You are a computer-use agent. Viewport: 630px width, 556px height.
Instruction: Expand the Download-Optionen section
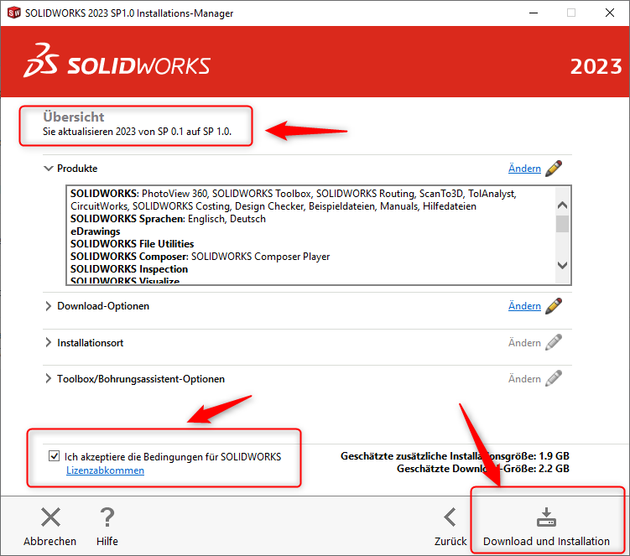48,306
